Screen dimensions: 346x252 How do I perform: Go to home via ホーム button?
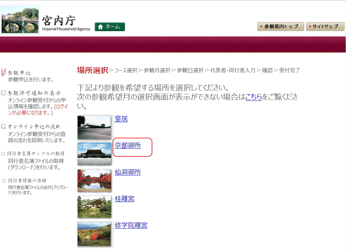click(110, 27)
